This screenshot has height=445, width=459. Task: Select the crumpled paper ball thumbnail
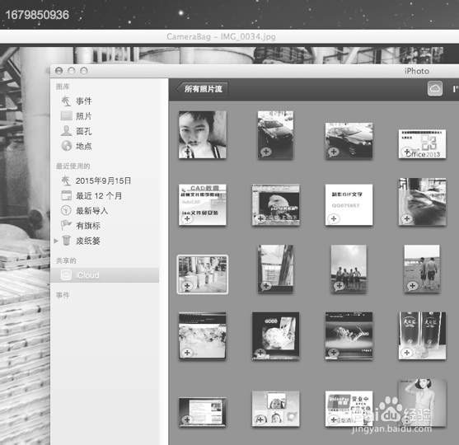276,335
